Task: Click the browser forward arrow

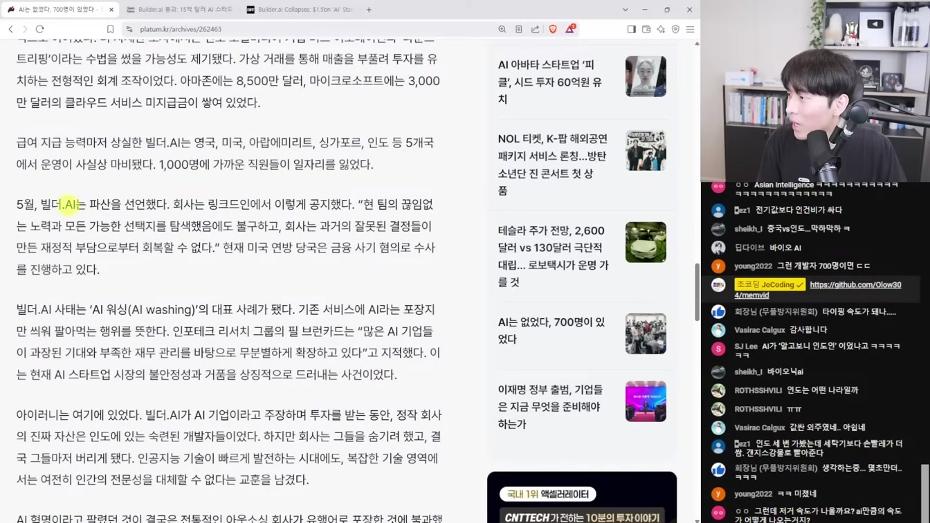Action: coord(25,29)
